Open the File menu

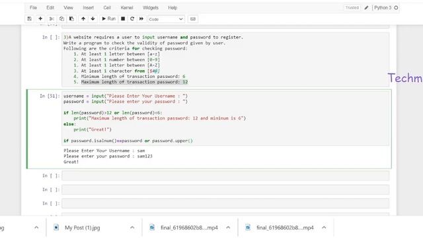click(x=33, y=7)
